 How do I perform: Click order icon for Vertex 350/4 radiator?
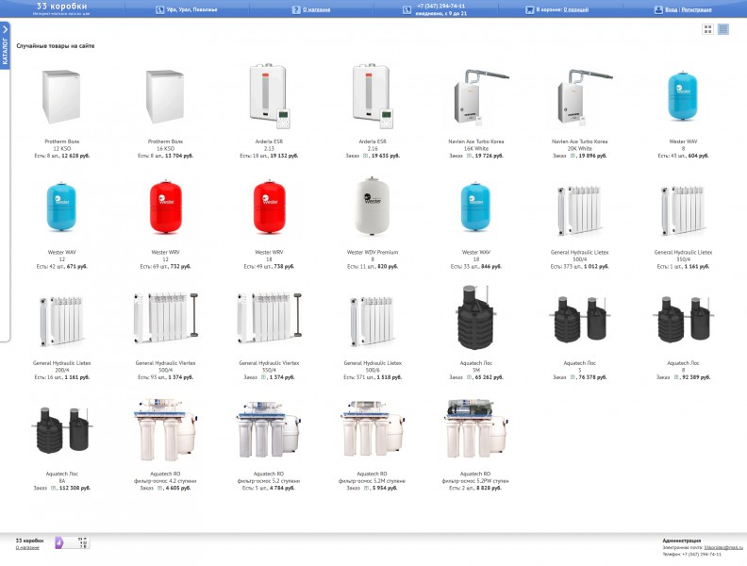263,377
